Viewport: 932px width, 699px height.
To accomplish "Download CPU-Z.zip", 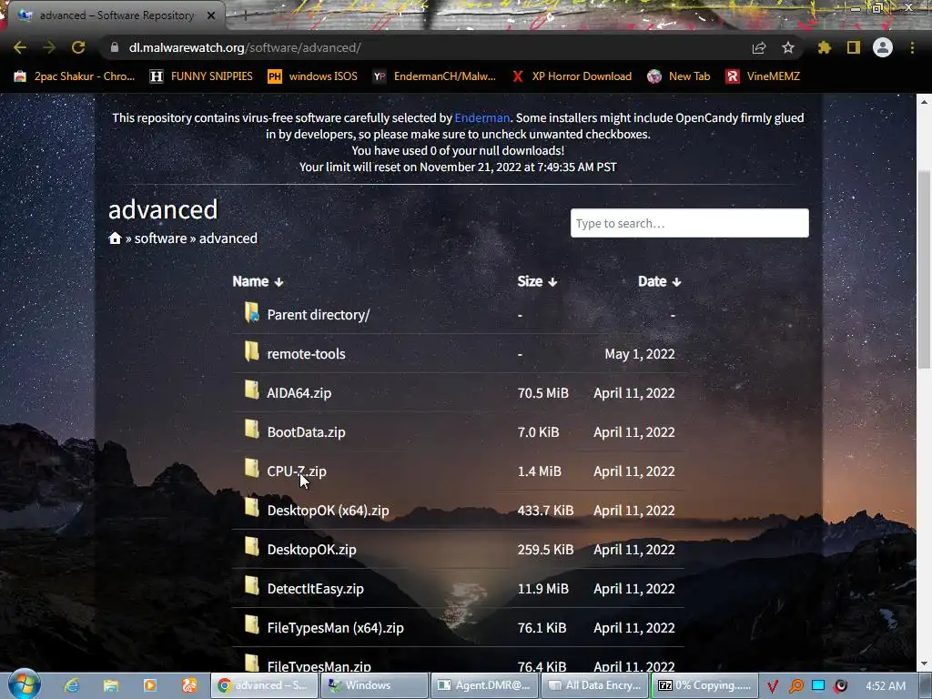I will click(x=297, y=471).
